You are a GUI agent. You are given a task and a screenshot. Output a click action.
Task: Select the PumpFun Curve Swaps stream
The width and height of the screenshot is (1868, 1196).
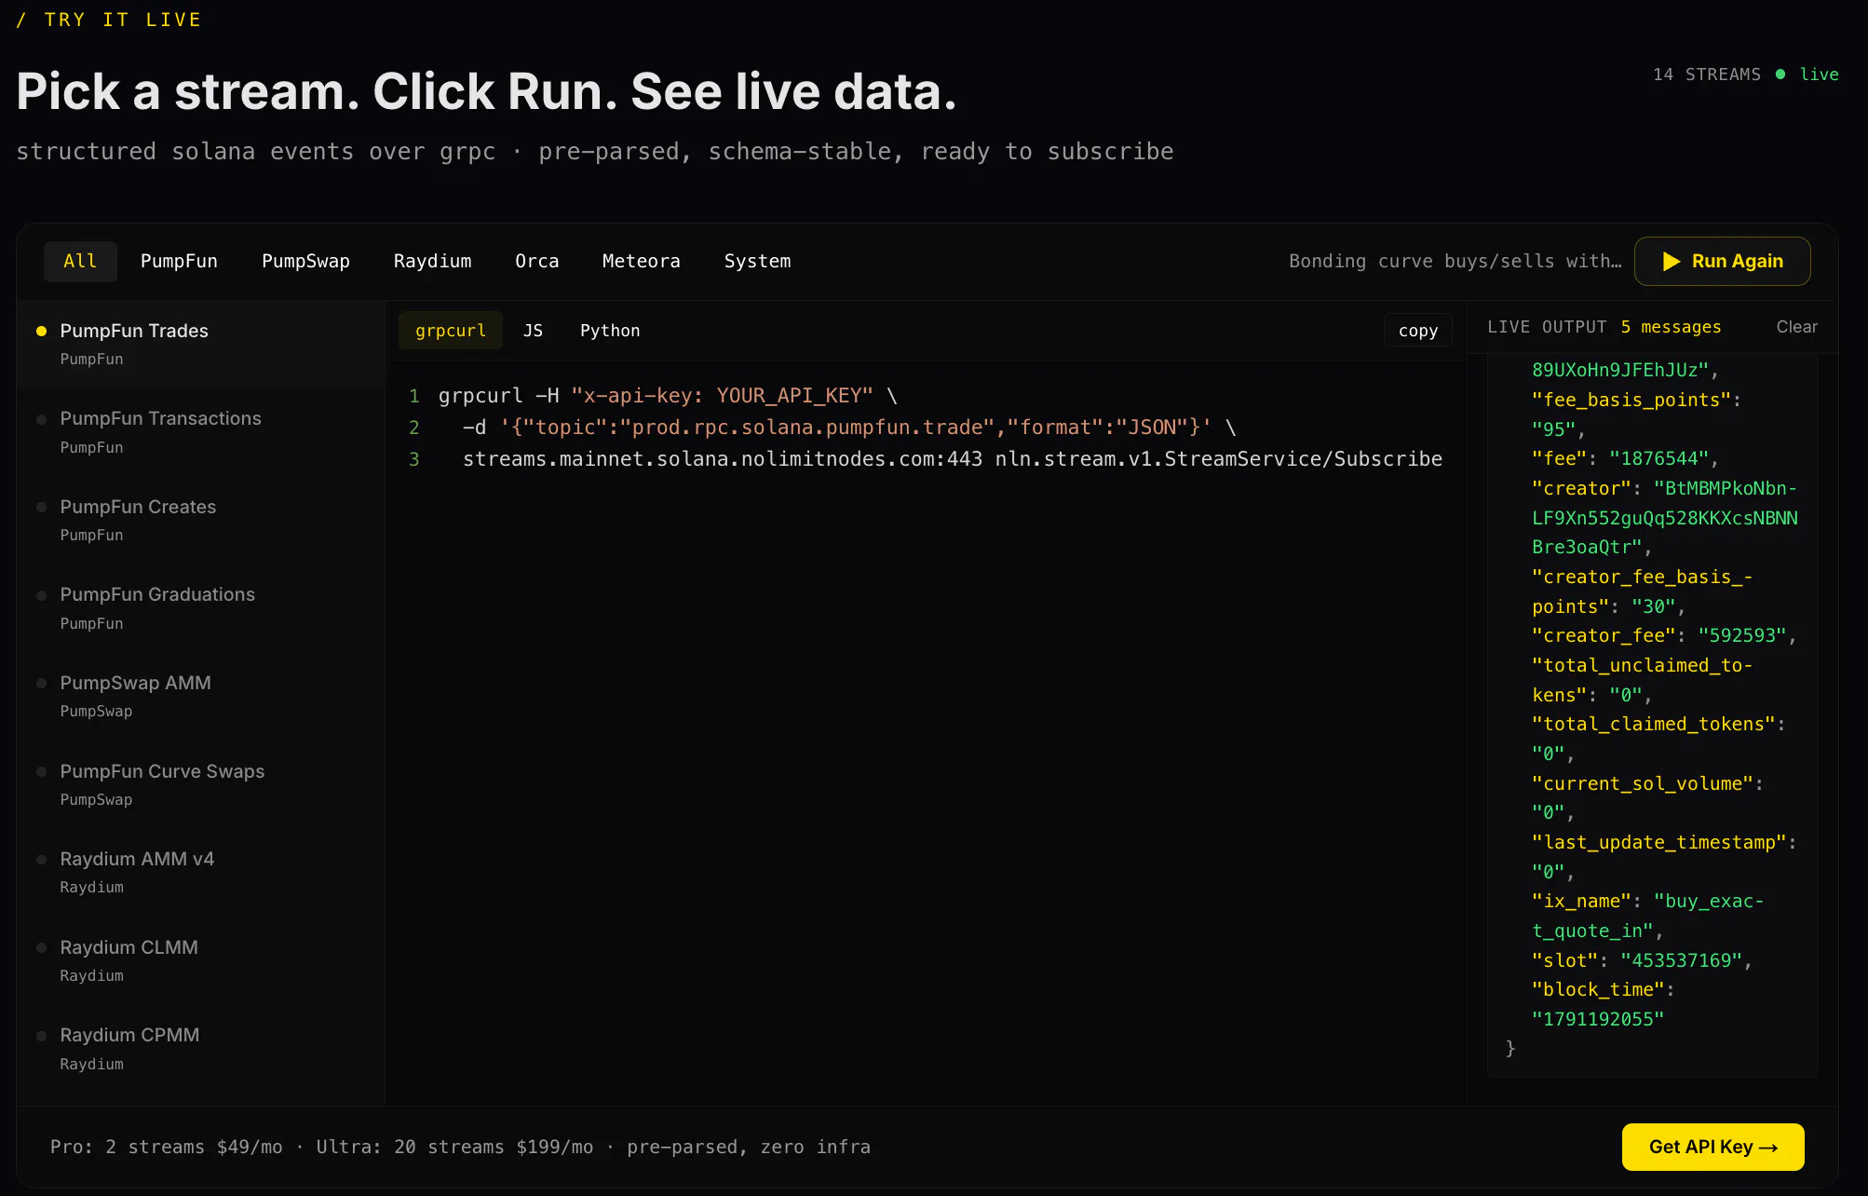(x=201, y=784)
